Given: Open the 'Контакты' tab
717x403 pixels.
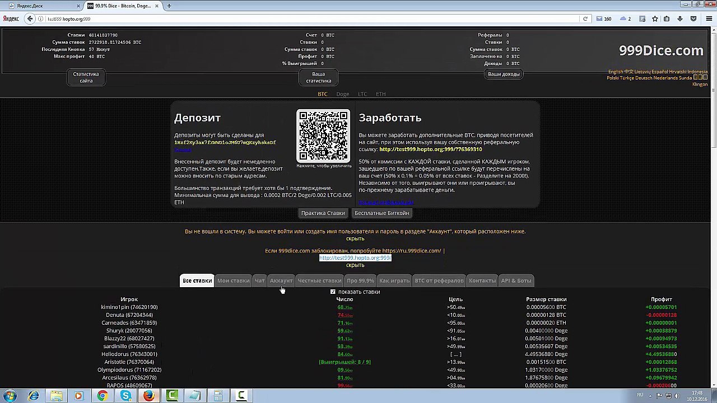Looking at the screenshot, I should 482,280.
